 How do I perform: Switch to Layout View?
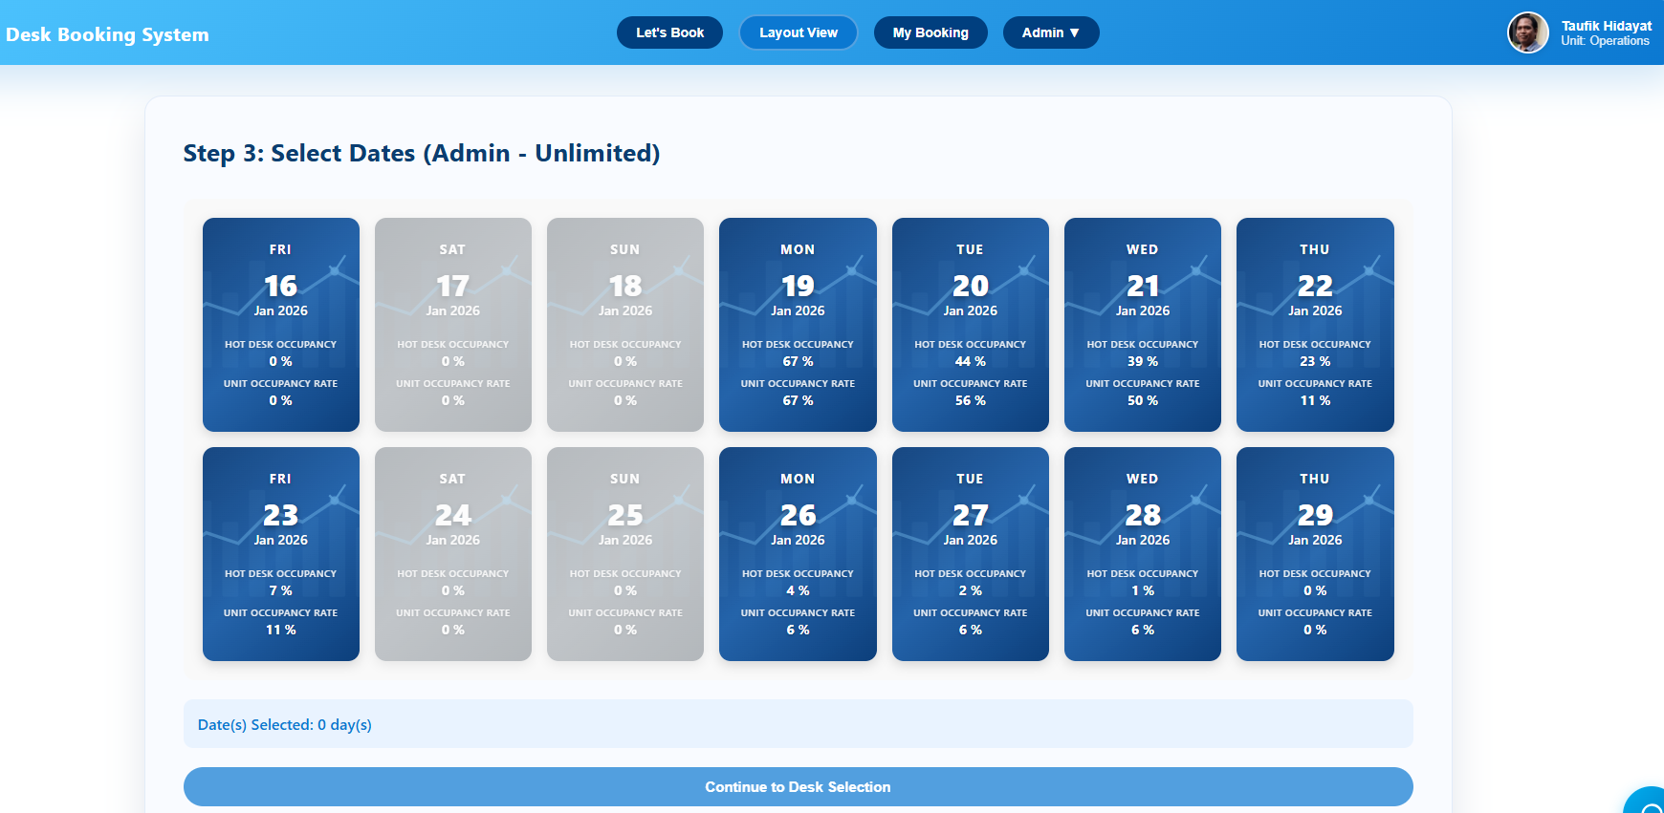tap(798, 32)
